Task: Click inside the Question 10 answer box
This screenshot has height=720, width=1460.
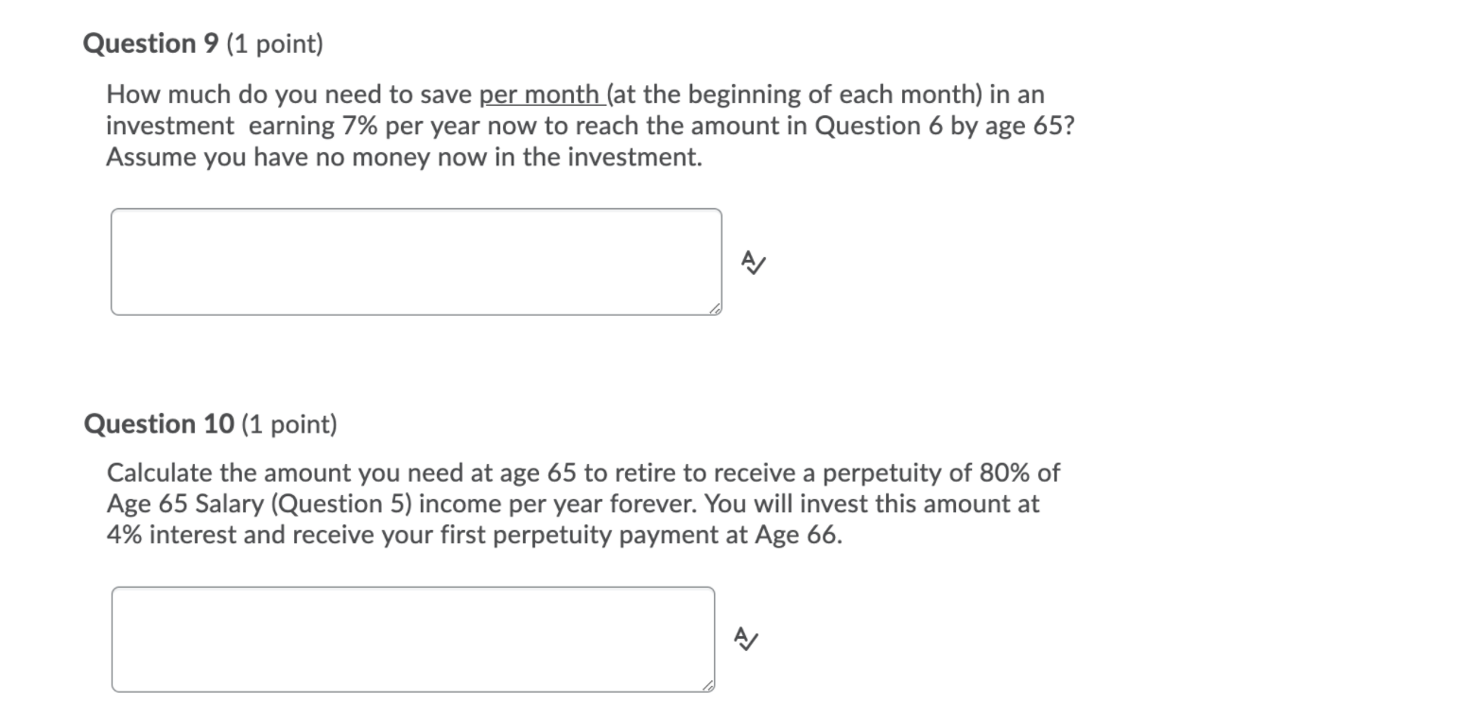Action: [410, 639]
